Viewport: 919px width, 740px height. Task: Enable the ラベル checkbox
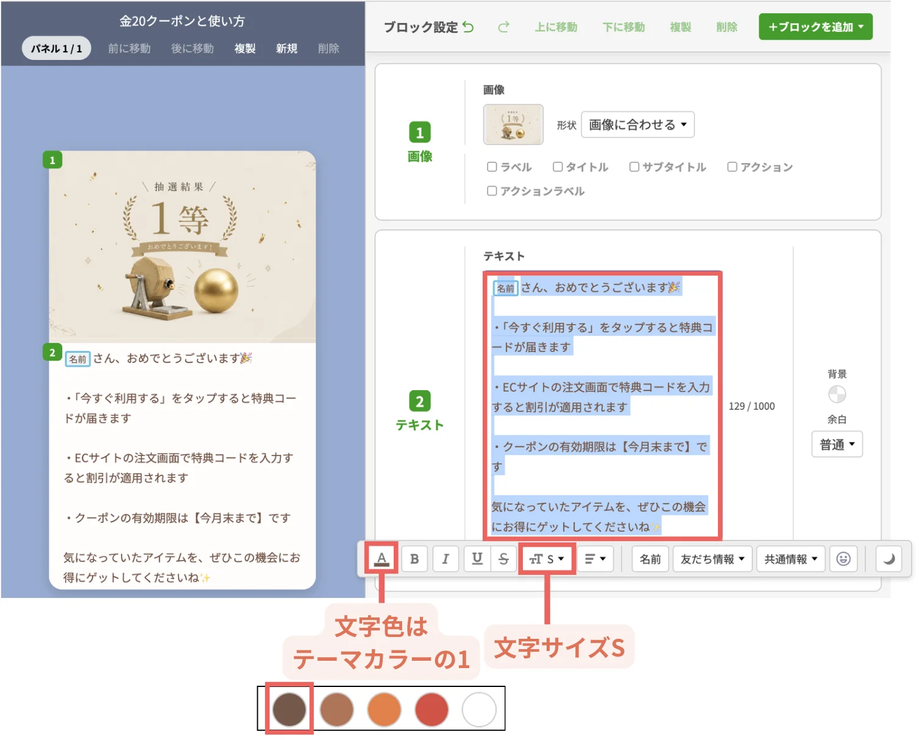492,166
